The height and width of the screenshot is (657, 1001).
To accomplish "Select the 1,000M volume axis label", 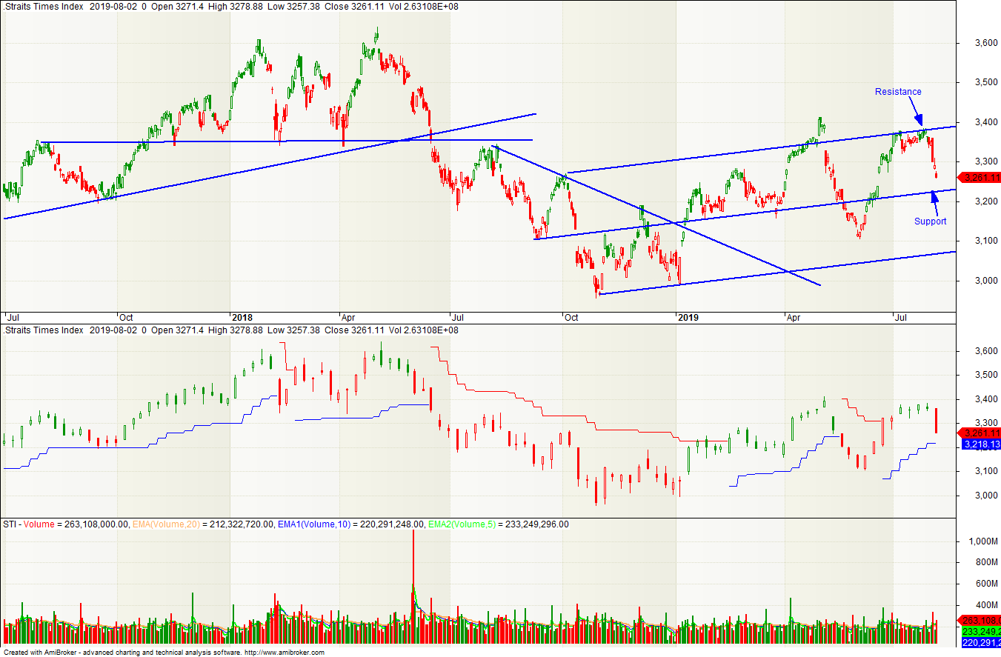I will (x=982, y=541).
